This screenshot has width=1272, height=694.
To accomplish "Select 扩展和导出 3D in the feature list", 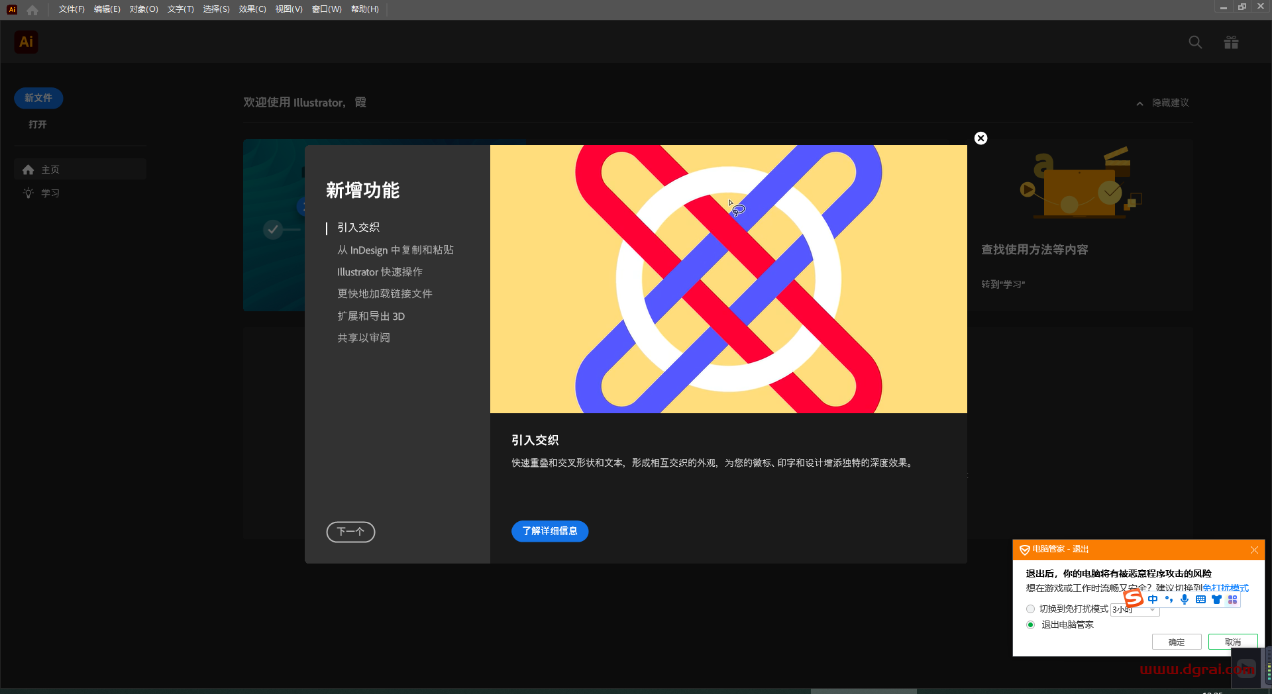I will (x=370, y=316).
